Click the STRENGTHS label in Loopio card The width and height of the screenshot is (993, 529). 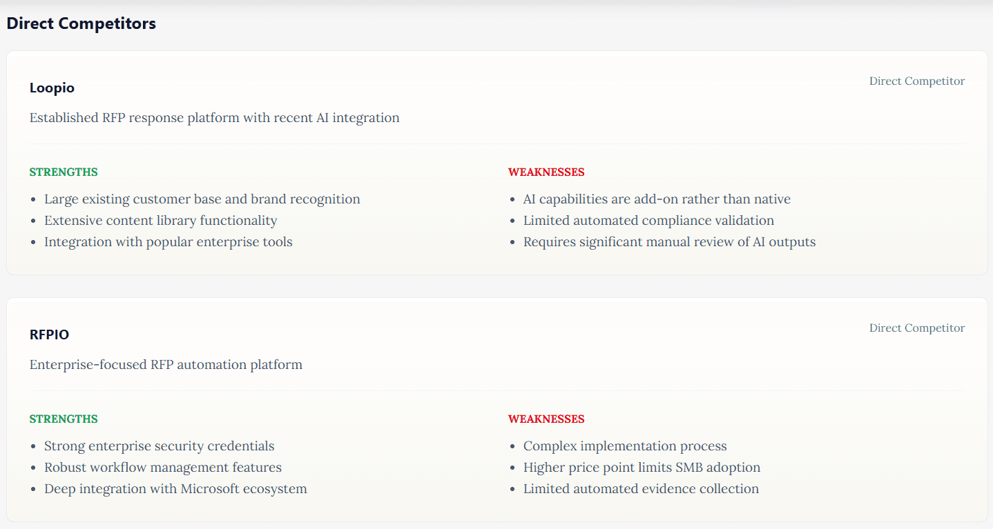point(64,172)
